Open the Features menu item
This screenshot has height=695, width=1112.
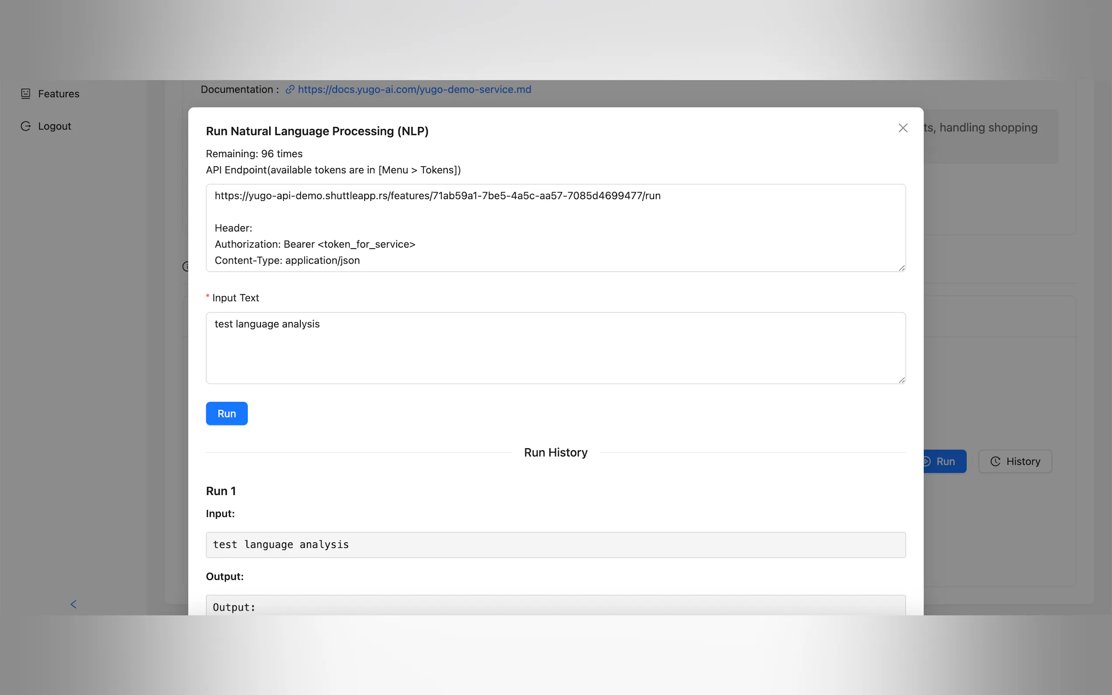pos(58,94)
